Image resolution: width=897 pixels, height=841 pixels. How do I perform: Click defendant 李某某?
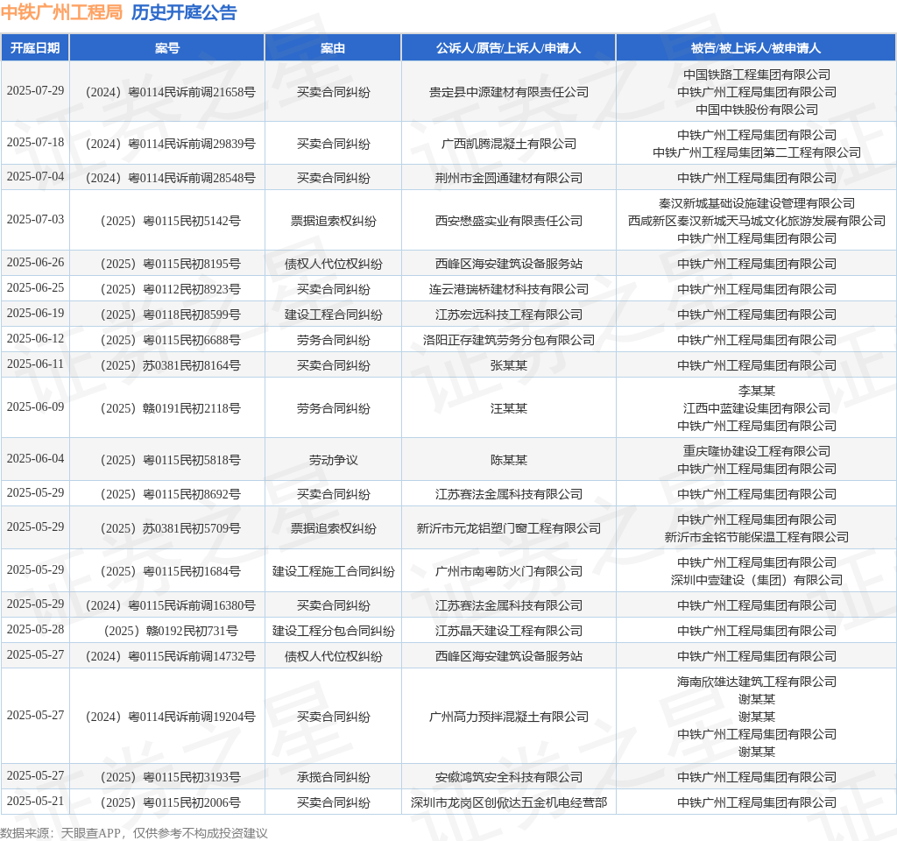(756, 391)
